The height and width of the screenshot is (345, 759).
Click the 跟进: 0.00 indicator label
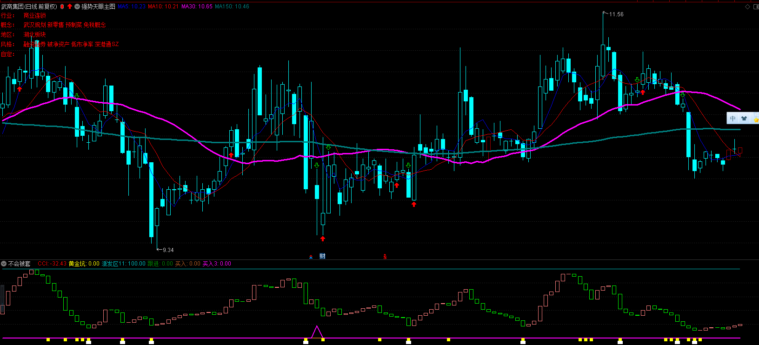[x=160, y=264]
